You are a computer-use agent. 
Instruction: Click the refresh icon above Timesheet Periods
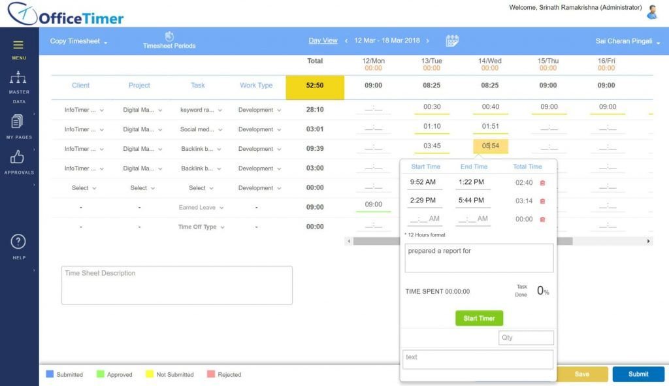click(171, 36)
